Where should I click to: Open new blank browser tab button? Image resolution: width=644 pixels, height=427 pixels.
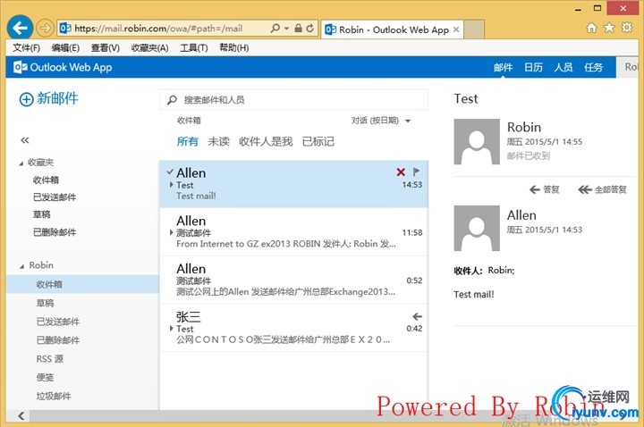474,29
